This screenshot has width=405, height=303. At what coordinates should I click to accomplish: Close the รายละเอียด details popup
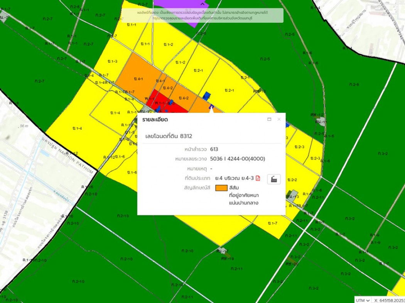279,119
